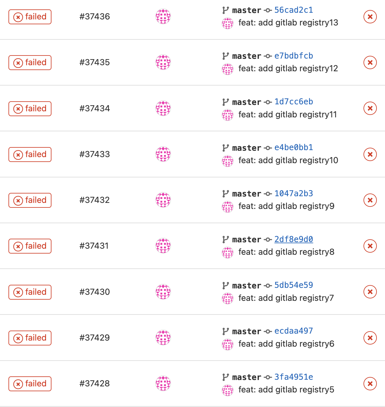Click the triggerer avatar for pipeline #37432
The height and width of the screenshot is (407, 385).
[x=163, y=200]
